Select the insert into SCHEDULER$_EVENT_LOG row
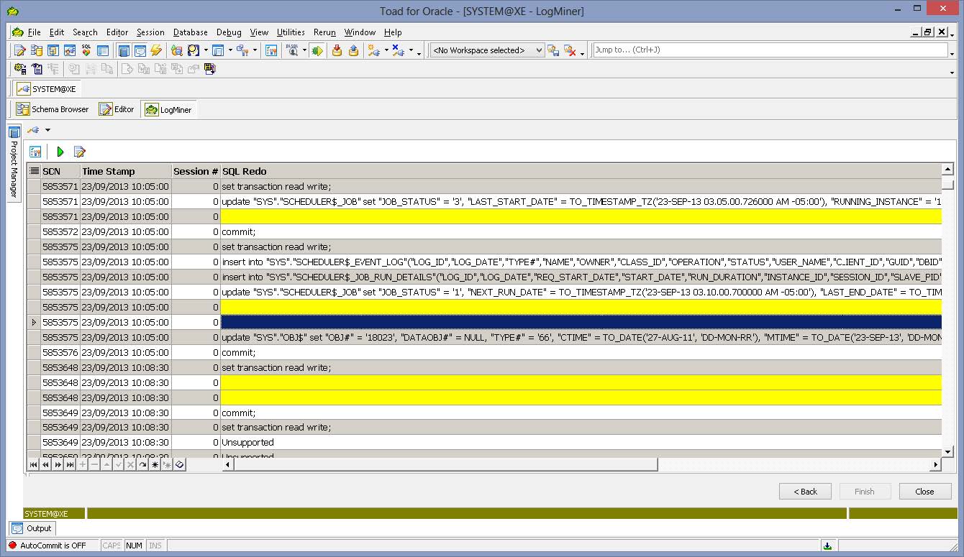This screenshot has height=557, width=964. (x=484, y=262)
